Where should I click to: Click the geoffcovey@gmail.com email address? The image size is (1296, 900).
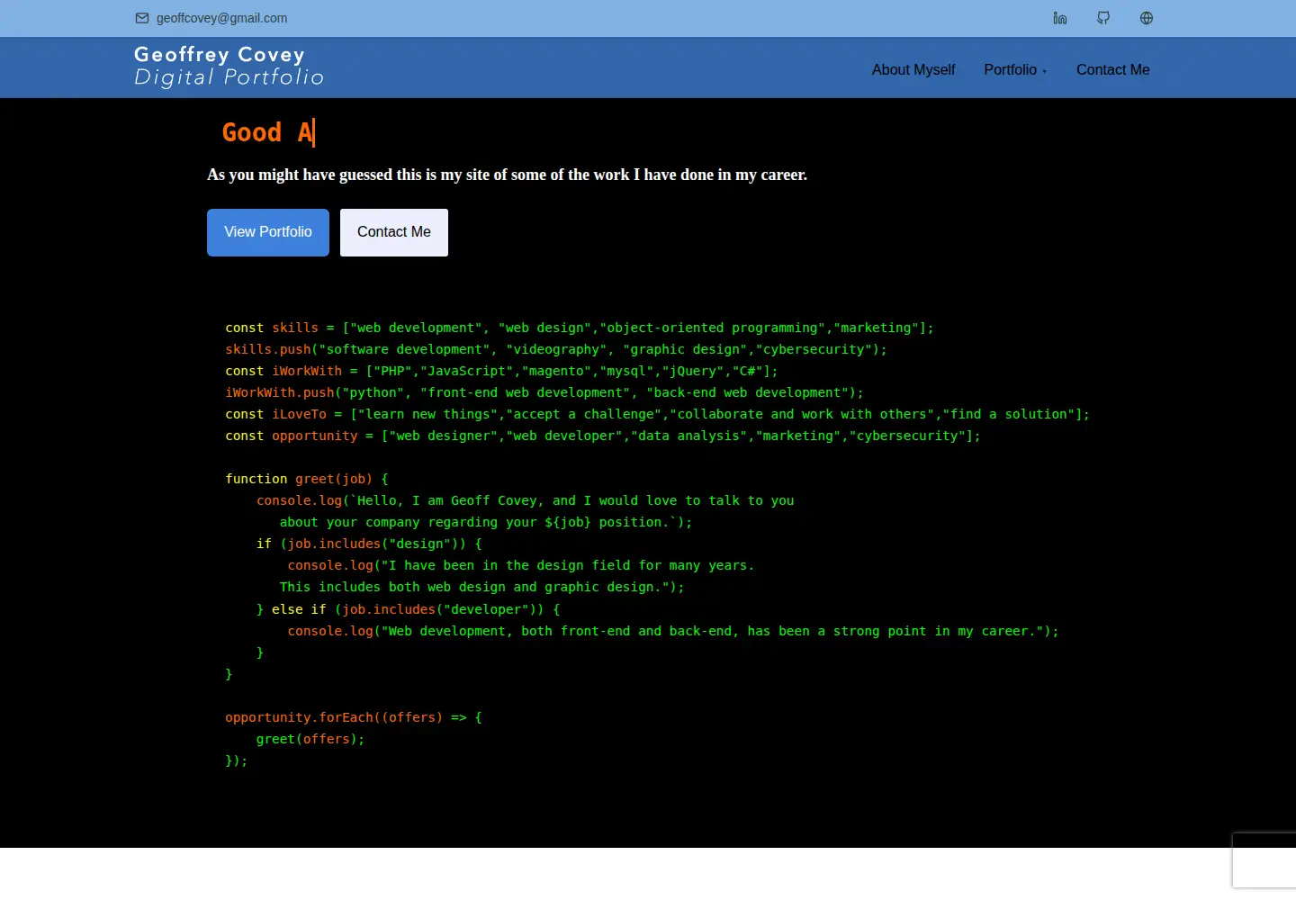click(x=222, y=18)
